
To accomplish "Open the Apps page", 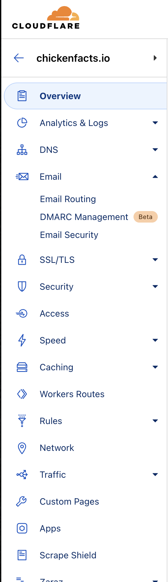I will click(50, 529).
